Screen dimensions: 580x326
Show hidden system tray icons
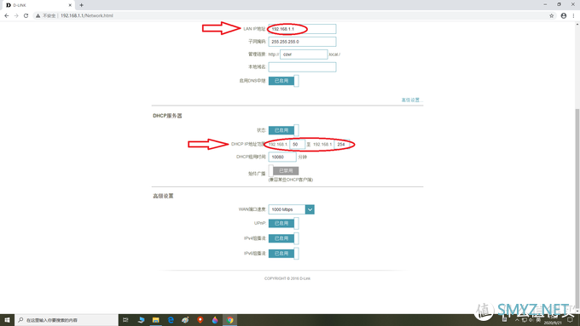click(517, 320)
